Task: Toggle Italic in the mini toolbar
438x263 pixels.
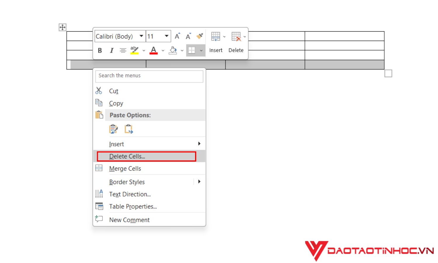Action: pyautogui.click(x=112, y=51)
